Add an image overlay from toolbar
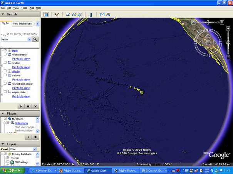 80,15
